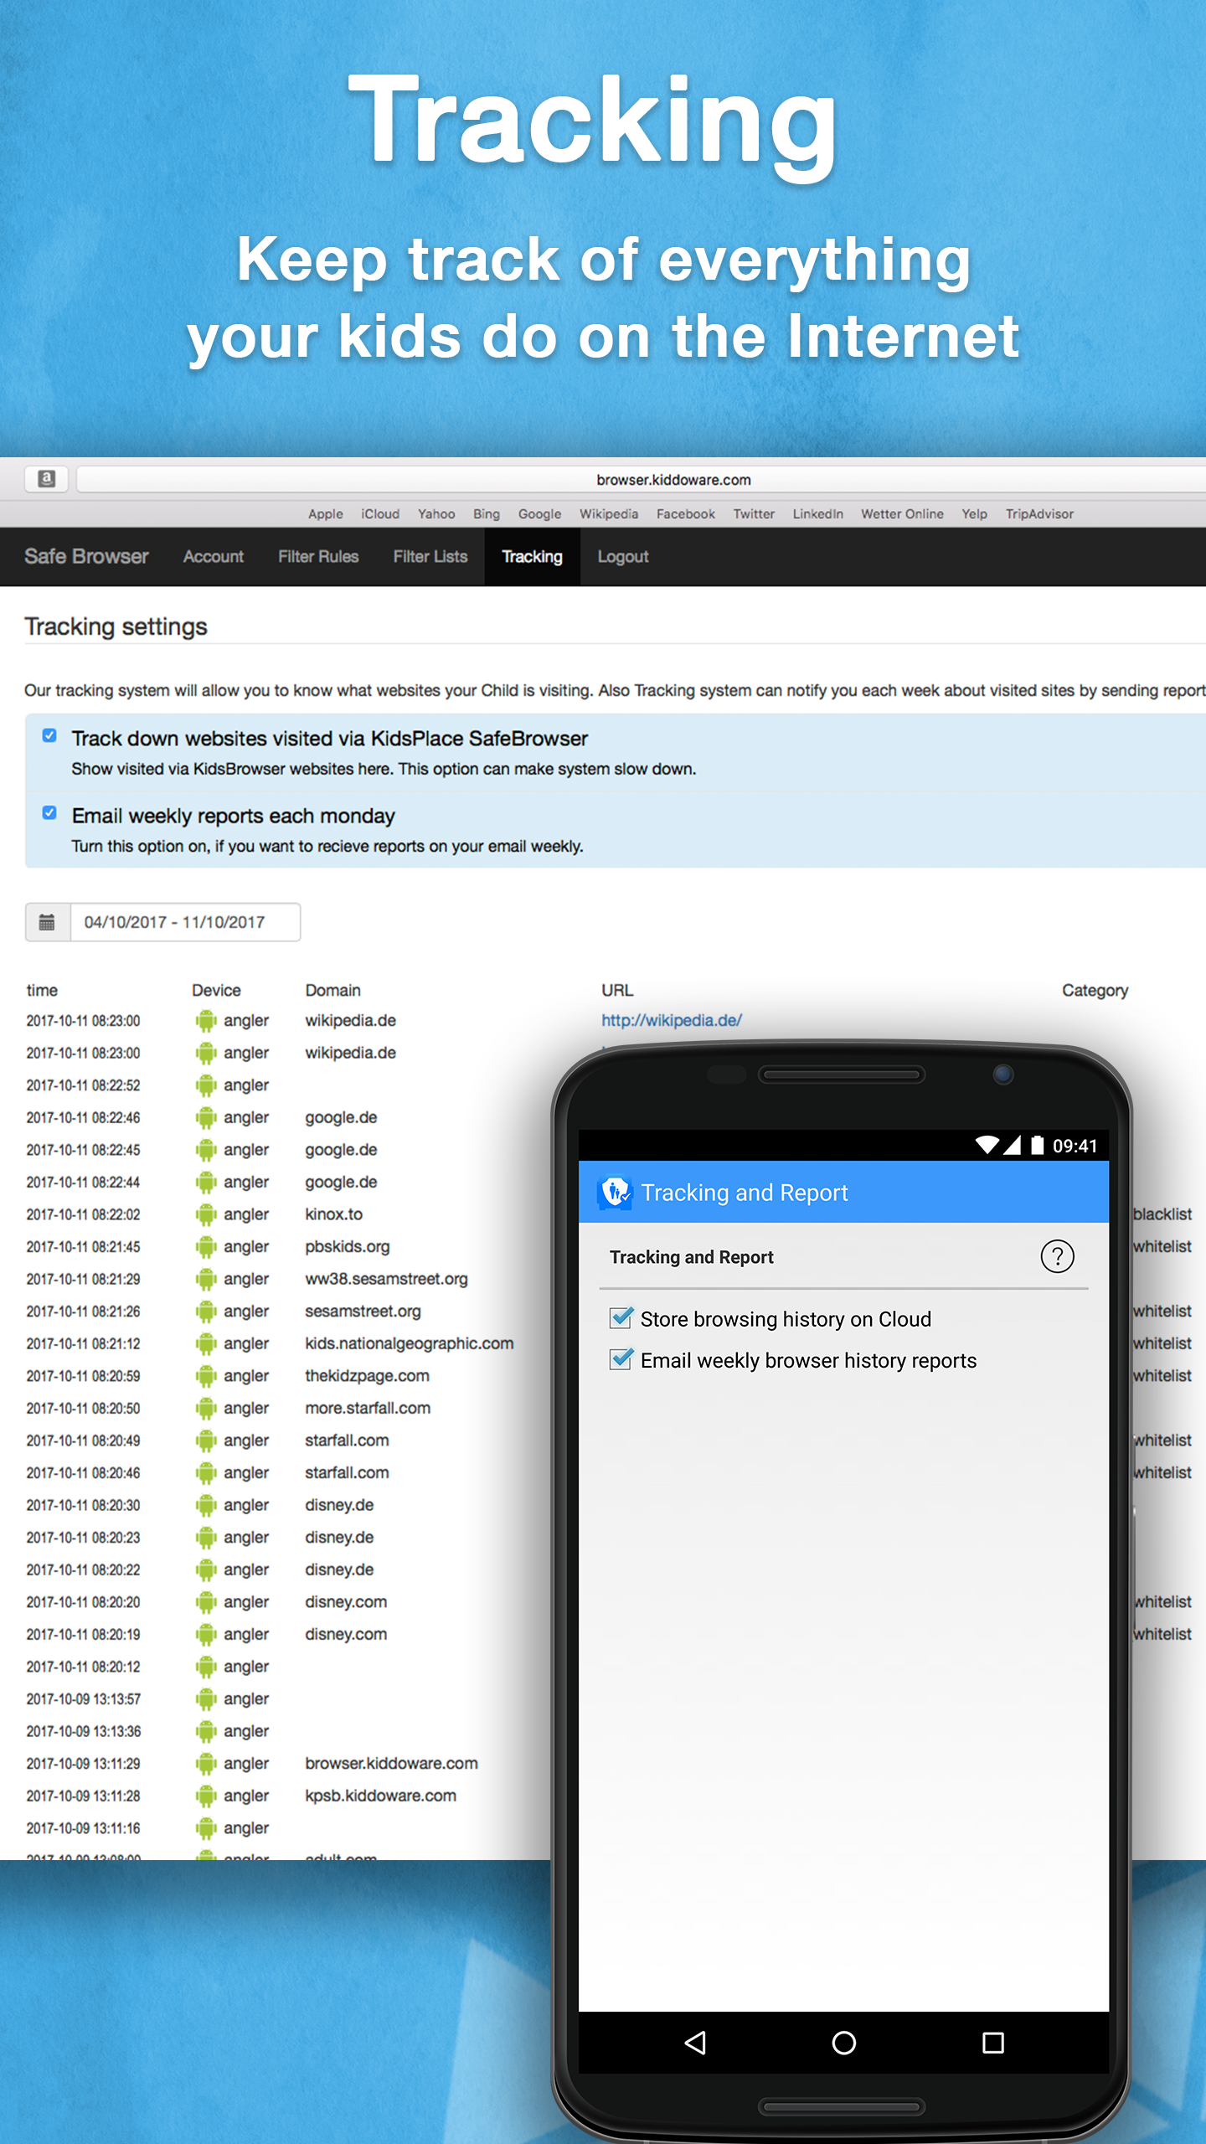Click the browser.kiddoware.com address bar
This screenshot has width=1206, height=2144.
(673, 480)
